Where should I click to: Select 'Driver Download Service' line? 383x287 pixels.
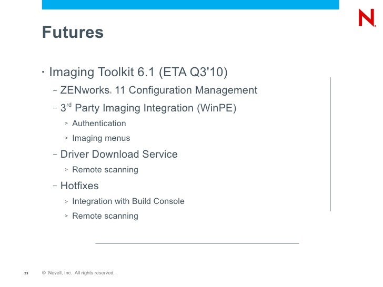(119, 154)
